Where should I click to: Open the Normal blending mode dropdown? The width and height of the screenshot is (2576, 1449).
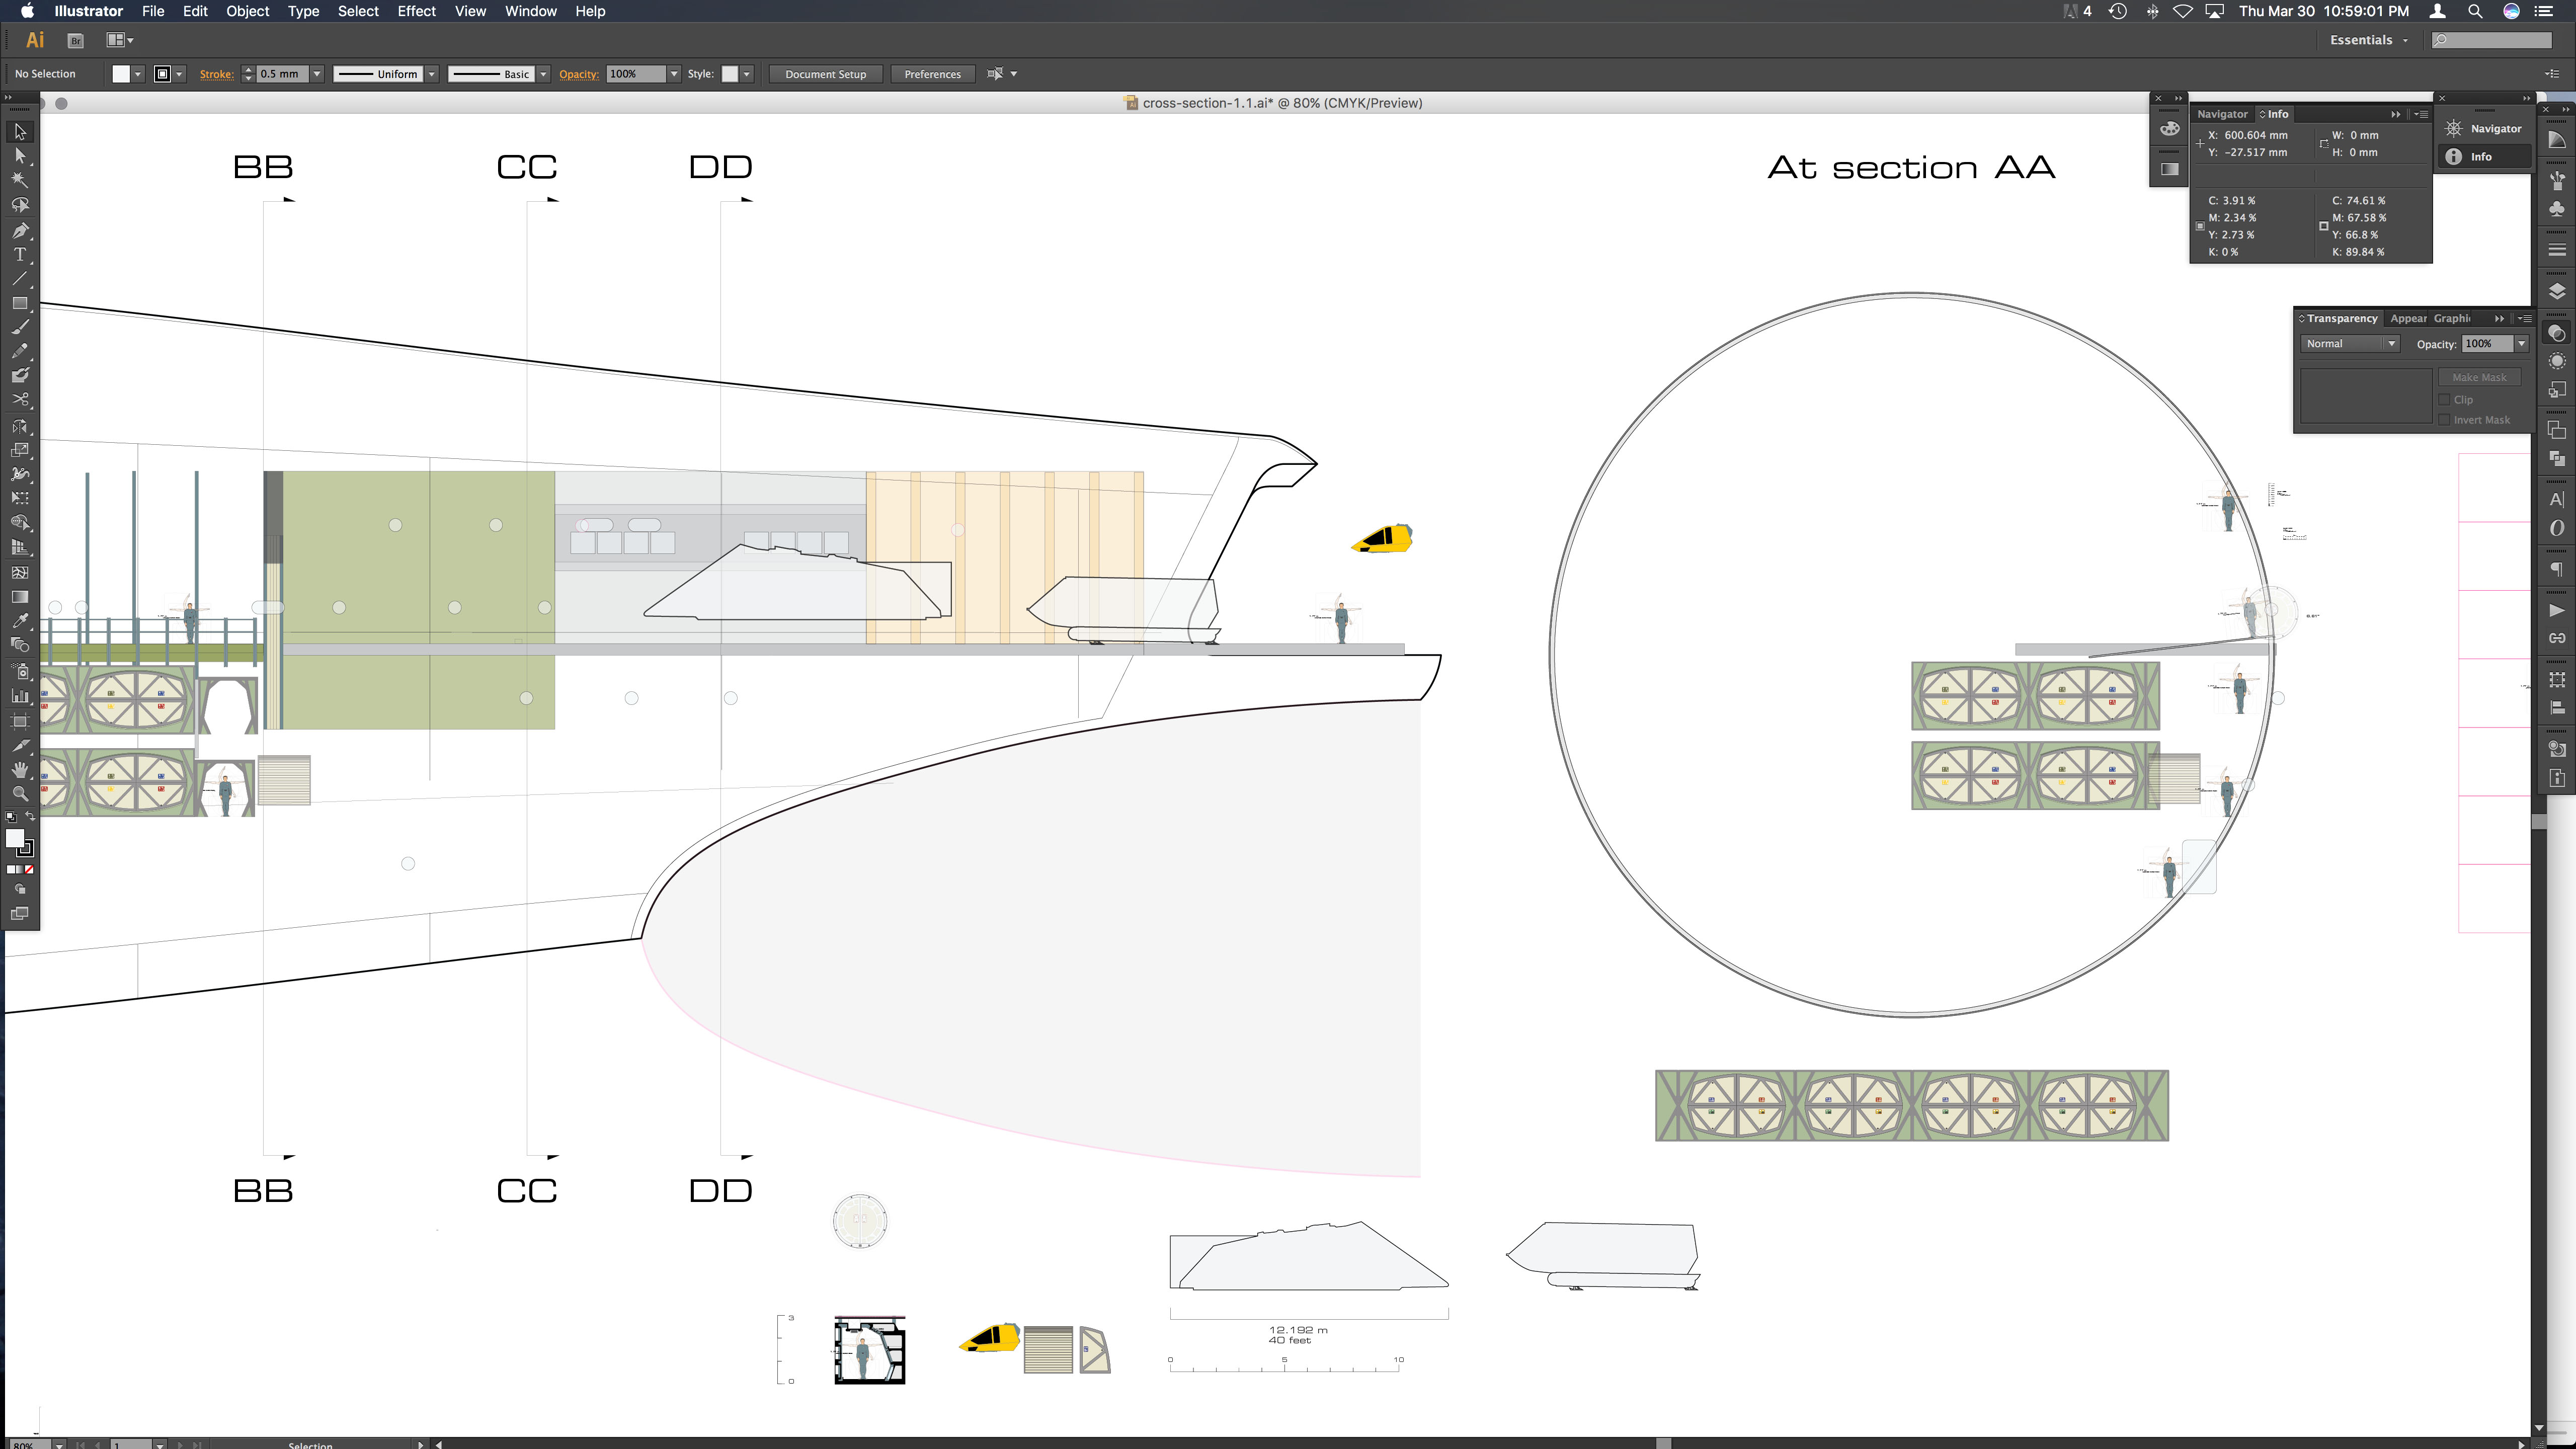(x=2349, y=343)
